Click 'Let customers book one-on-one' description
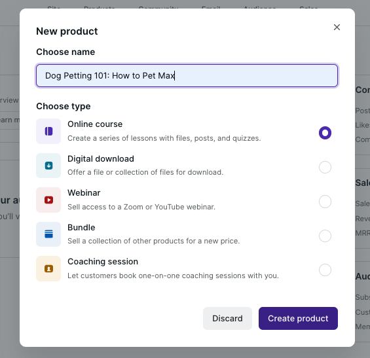 coord(173,276)
